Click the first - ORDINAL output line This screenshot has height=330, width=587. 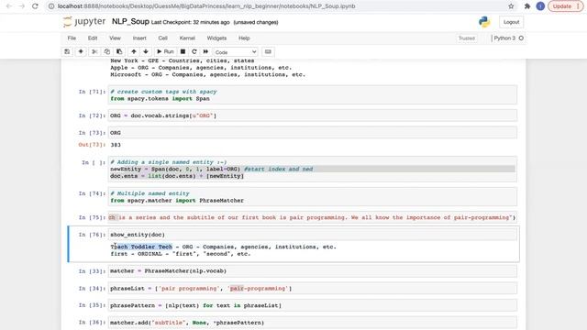tap(180, 254)
